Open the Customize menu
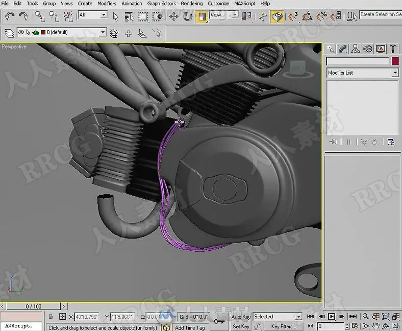Screen dimensions: 402x331 click(x=218, y=4)
